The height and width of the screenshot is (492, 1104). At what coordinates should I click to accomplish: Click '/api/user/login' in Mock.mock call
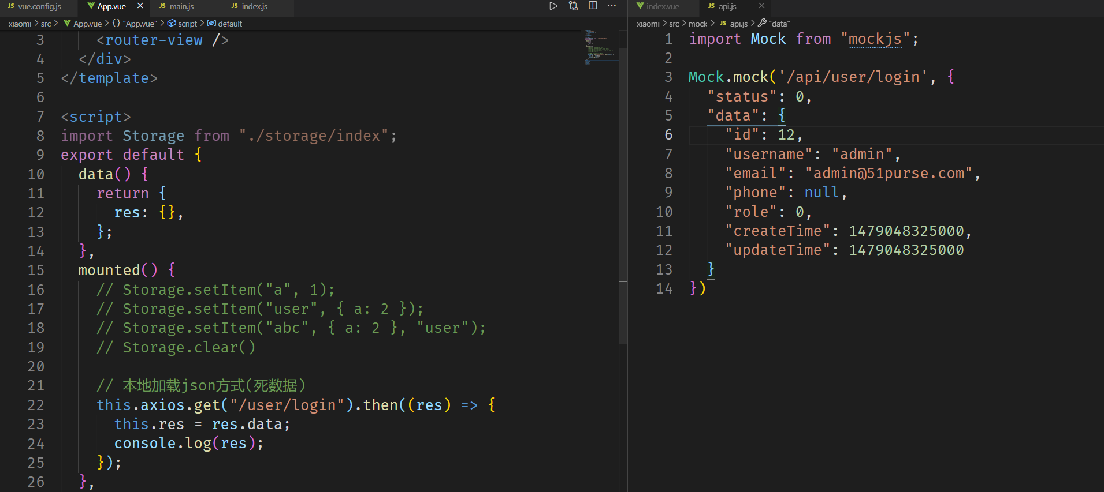point(853,77)
